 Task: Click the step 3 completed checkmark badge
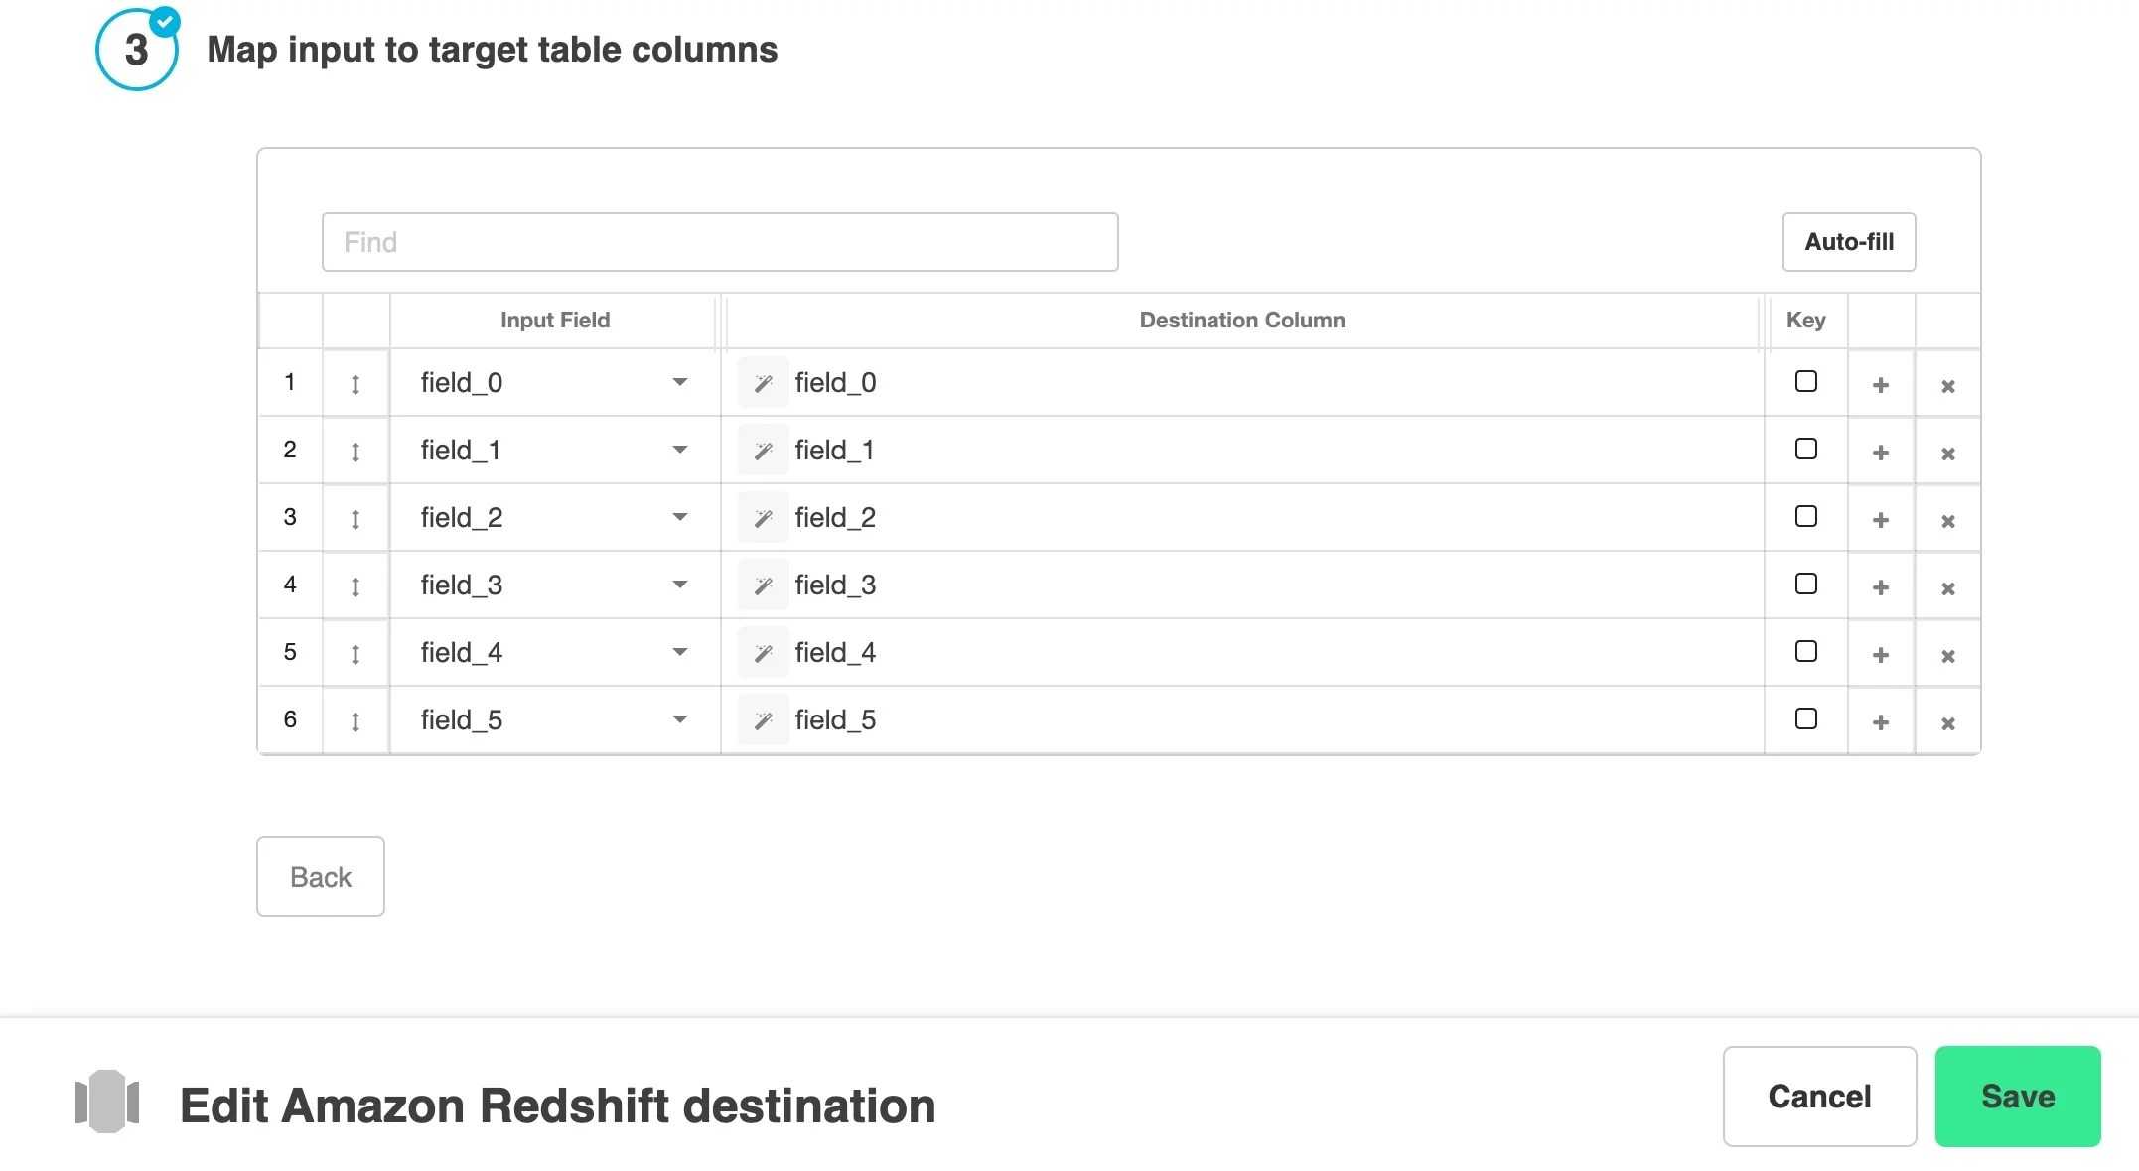(x=165, y=20)
